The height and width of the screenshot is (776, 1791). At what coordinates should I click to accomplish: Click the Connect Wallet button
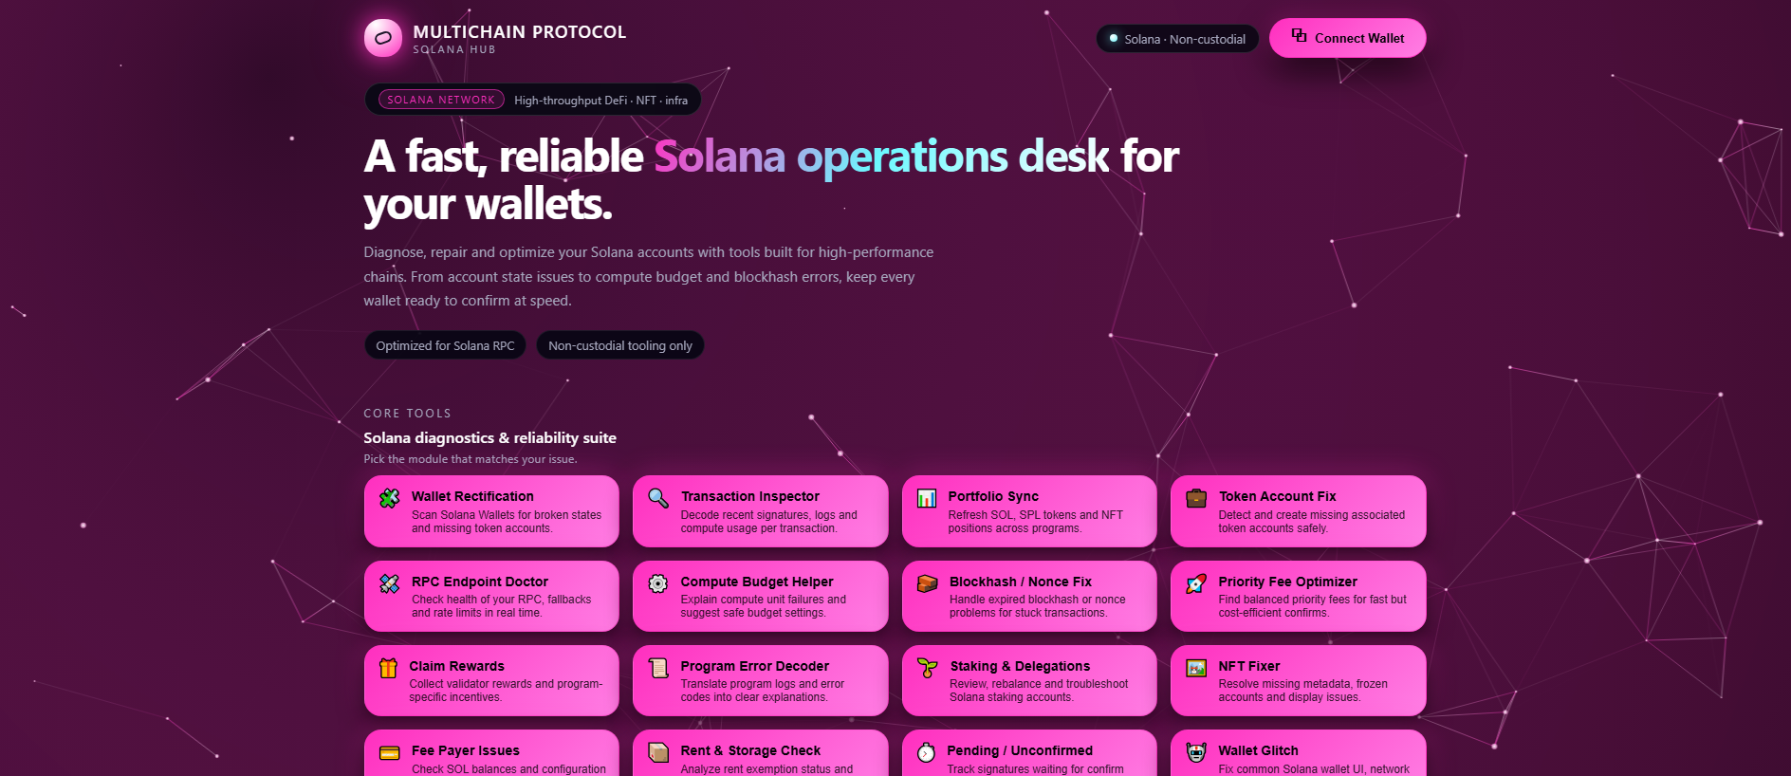1347,38
